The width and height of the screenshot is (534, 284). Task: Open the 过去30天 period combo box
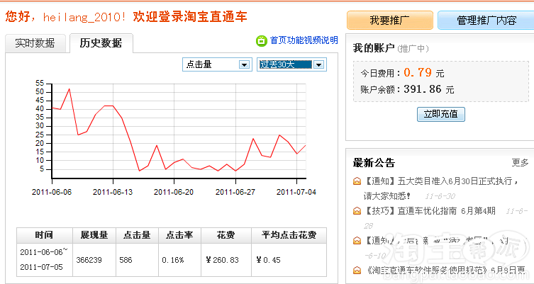coord(292,64)
